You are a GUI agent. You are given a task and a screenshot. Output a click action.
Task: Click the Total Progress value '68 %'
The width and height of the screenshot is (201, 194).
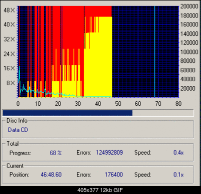click(x=55, y=153)
